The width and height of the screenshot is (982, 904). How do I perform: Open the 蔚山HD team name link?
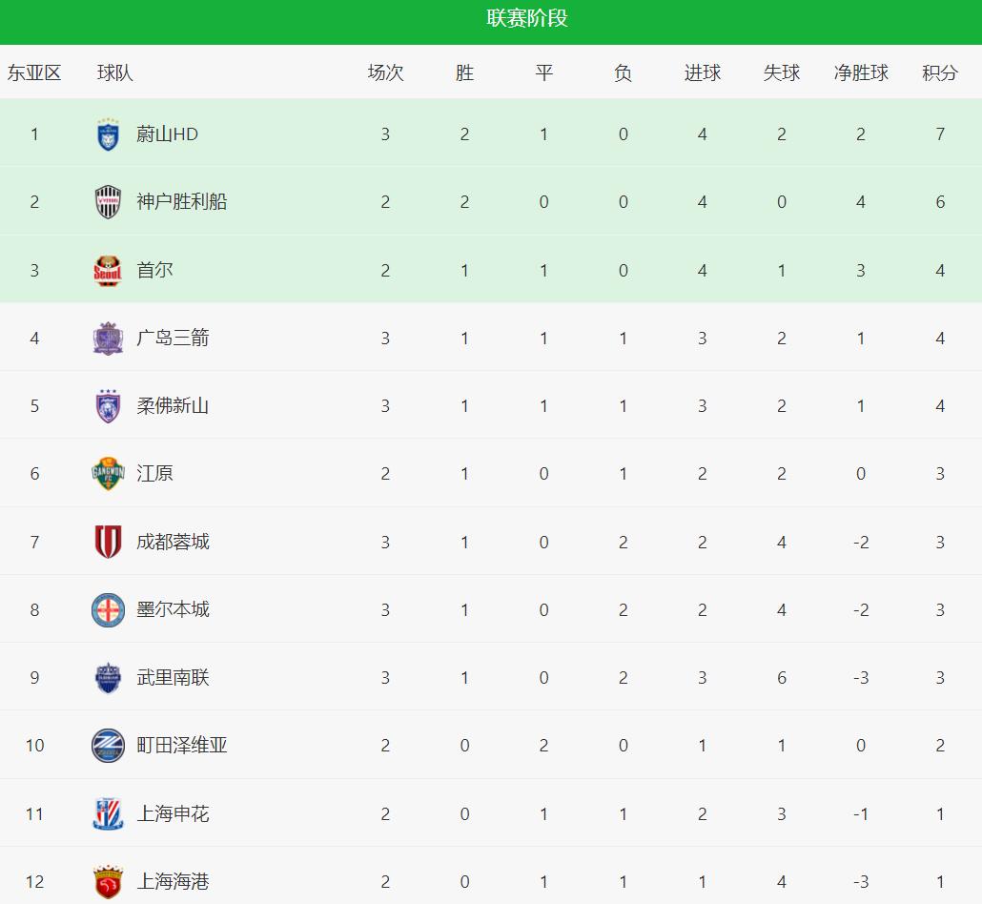(167, 134)
